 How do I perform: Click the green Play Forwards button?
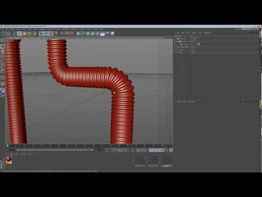tap(120, 150)
